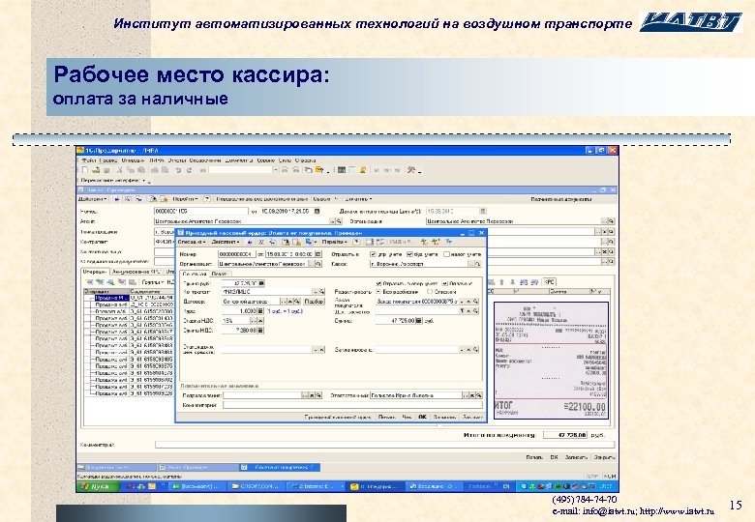Open Действия dropdown of the order document
This screenshot has width=755, height=522.
(92, 199)
